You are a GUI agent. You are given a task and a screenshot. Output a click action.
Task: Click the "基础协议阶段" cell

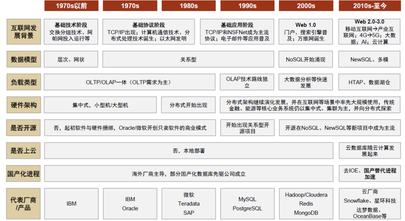[x=148, y=32]
